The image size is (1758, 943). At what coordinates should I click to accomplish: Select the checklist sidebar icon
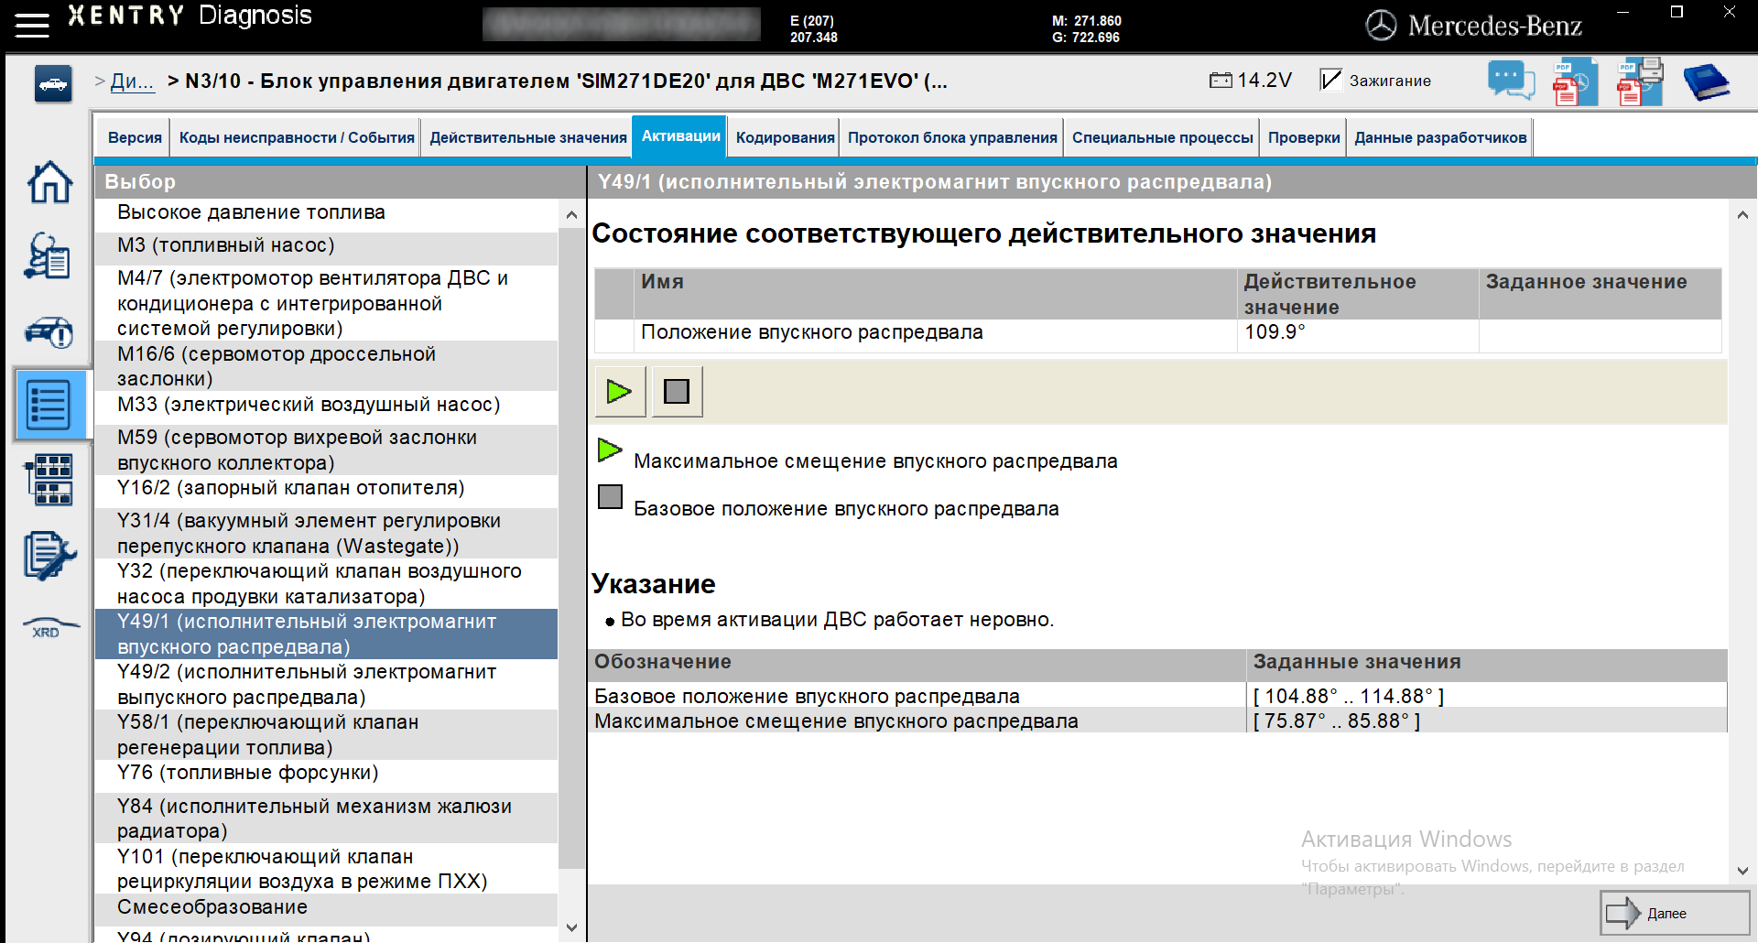49,405
